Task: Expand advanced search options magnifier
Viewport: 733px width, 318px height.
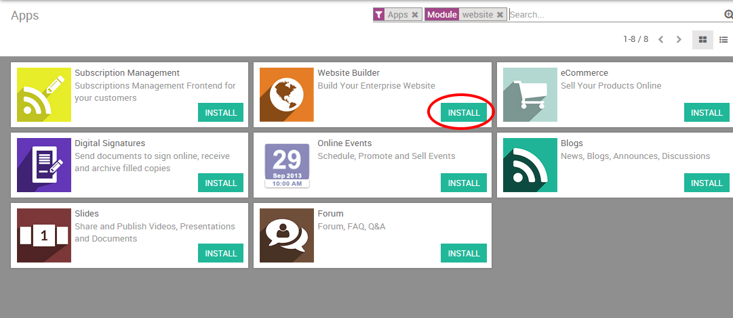Action: [x=728, y=15]
